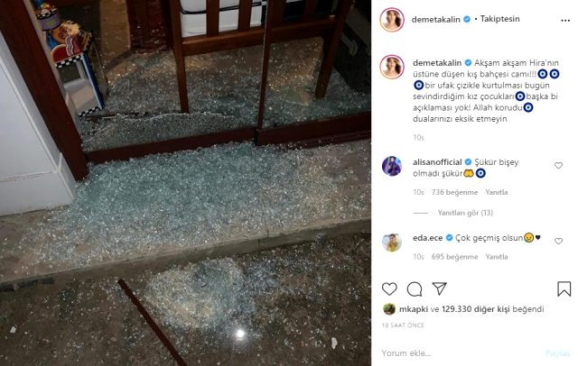This screenshot has width=578, height=366.
Task: View 736 beğenme likes on comment
Action: 454,192
